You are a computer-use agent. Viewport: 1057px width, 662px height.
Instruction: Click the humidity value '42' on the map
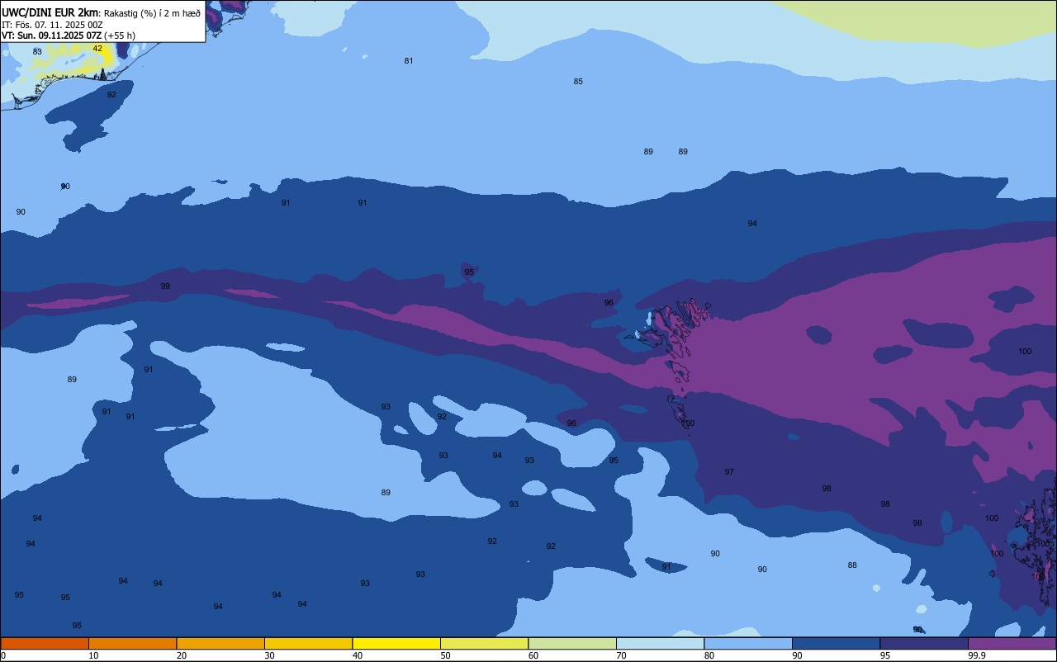pyautogui.click(x=97, y=49)
